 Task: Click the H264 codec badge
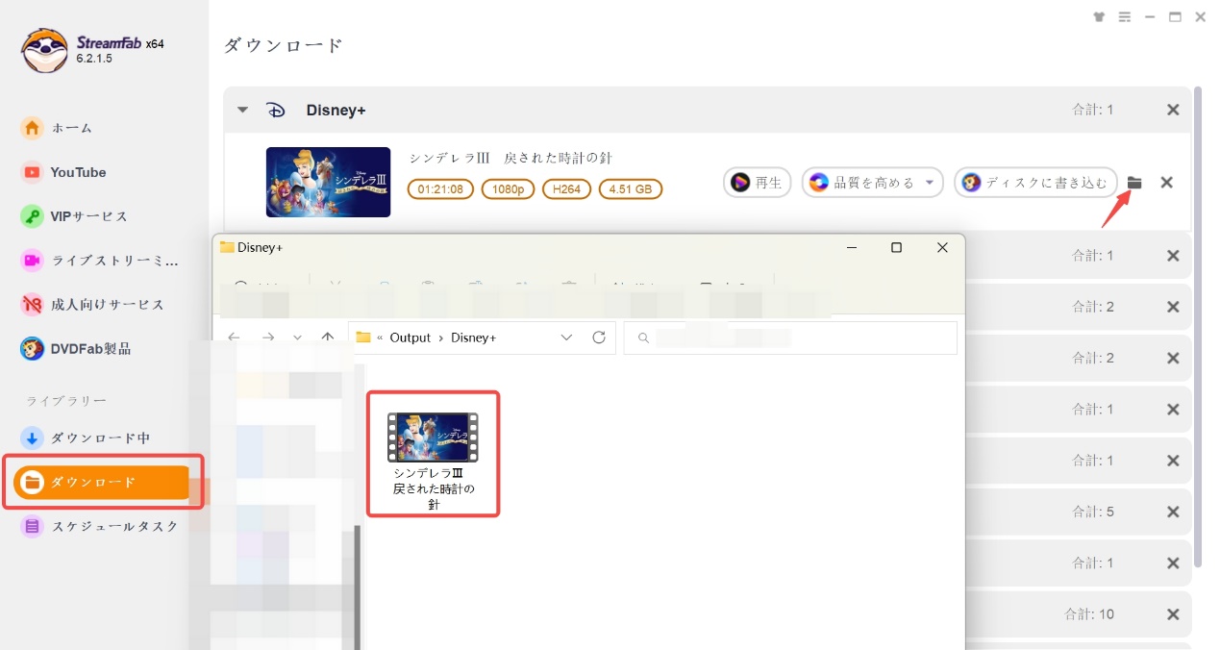[x=567, y=189]
